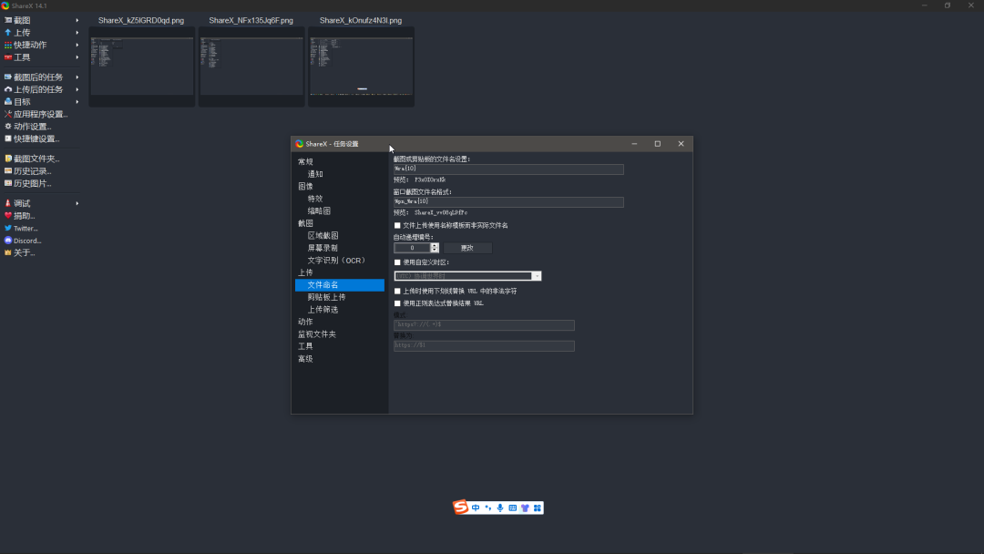Viewport: 984px width, 554px height.
Task: Click the Discord icon in sidebar
Action: 8,241
